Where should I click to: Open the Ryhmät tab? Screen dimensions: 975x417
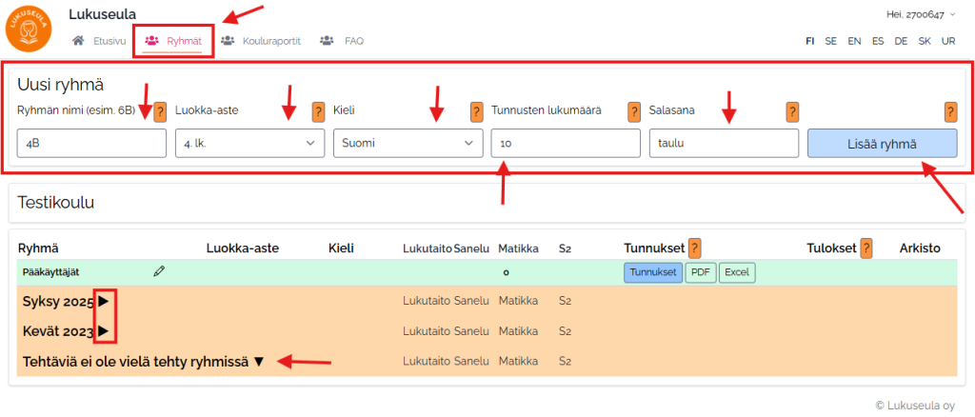[x=172, y=41]
